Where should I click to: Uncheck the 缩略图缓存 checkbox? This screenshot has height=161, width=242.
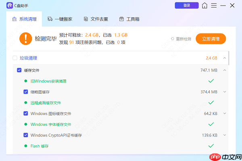[26, 92]
